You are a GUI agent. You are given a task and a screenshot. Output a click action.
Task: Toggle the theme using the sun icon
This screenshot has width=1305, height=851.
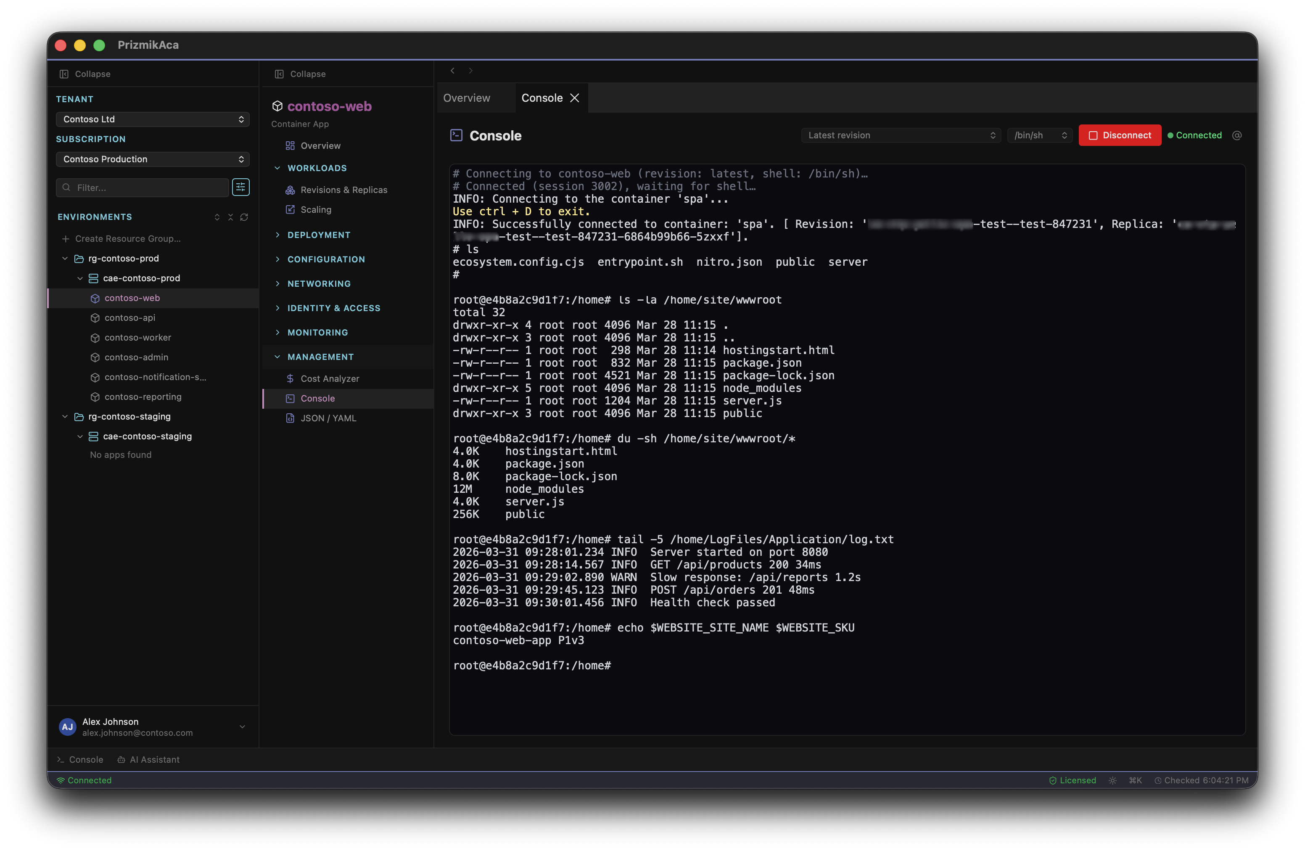coord(1112,780)
